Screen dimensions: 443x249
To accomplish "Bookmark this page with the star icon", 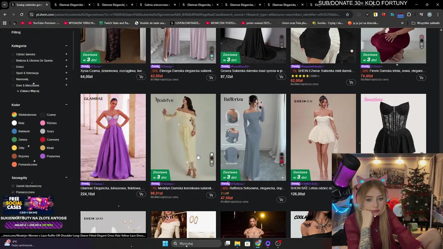I will (347, 15).
